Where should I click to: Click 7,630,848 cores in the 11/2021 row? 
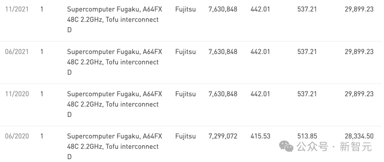coord(223,10)
